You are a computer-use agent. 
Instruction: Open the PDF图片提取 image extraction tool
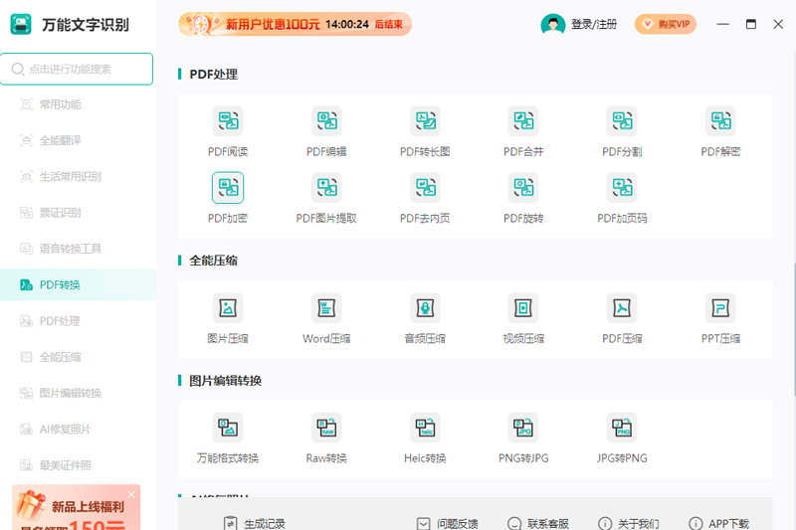click(x=326, y=188)
